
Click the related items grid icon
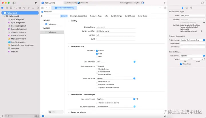coord(42,8)
